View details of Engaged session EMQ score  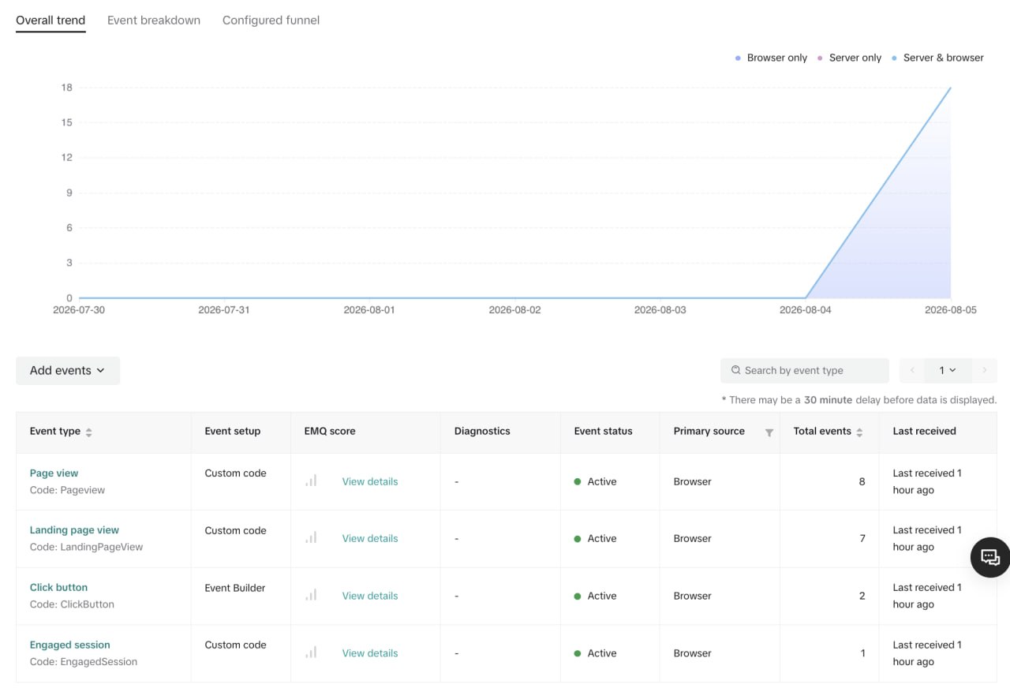click(370, 653)
